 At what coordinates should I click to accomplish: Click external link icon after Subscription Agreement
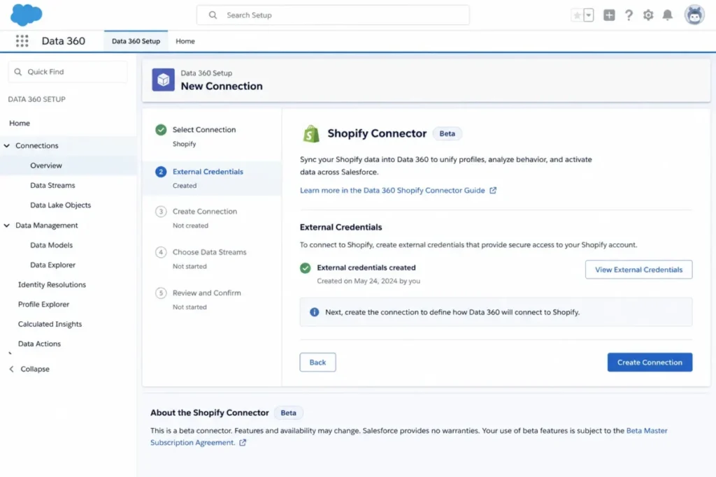pyautogui.click(x=243, y=442)
